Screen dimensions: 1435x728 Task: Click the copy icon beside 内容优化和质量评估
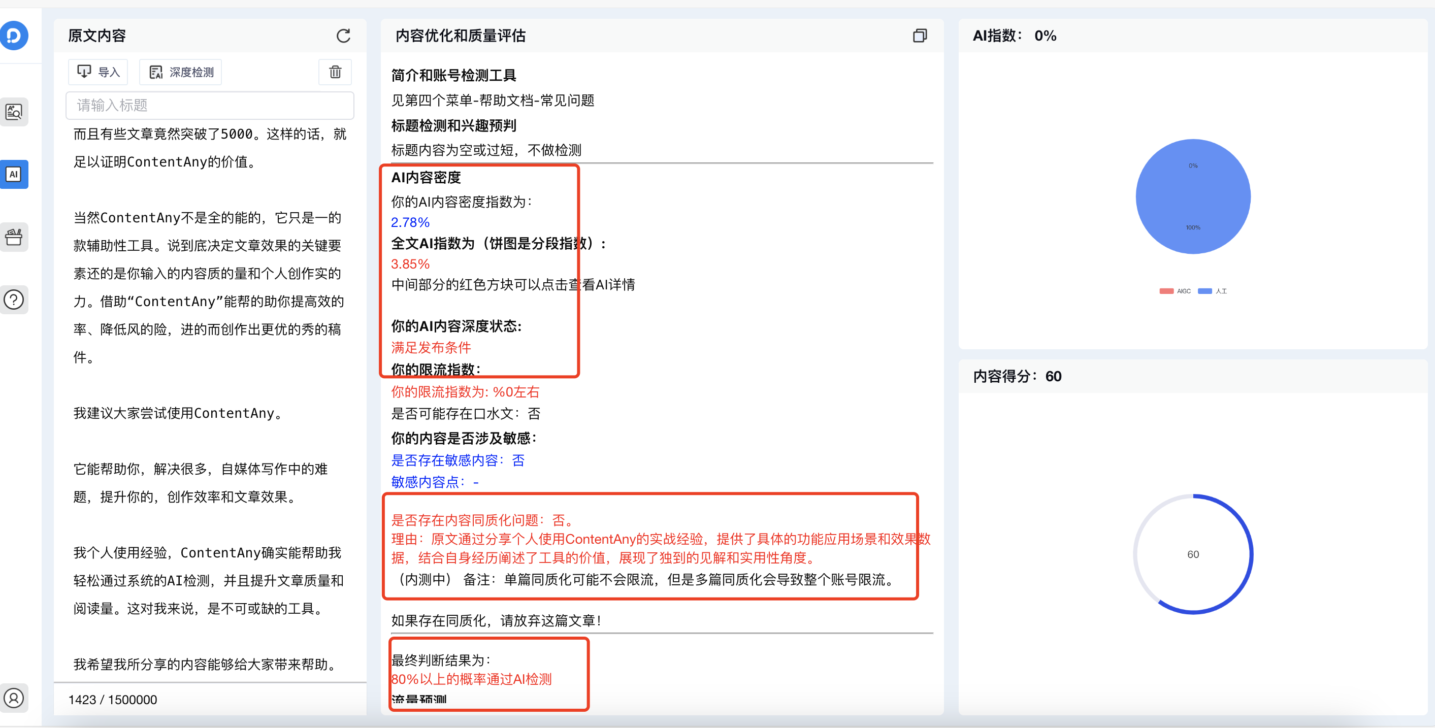[920, 36]
